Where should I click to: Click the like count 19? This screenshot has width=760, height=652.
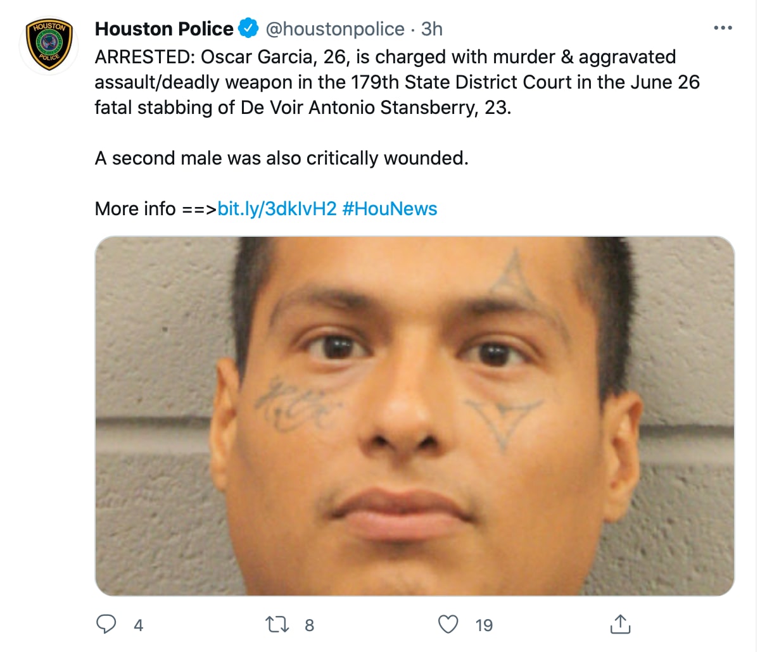(x=484, y=625)
